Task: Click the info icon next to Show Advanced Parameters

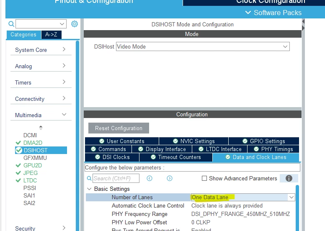Action: point(289,178)
